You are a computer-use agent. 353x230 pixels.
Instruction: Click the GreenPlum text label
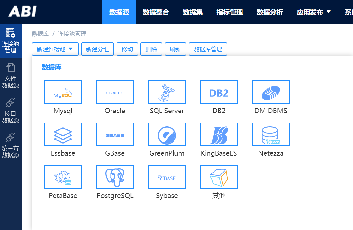coord(167,153)
